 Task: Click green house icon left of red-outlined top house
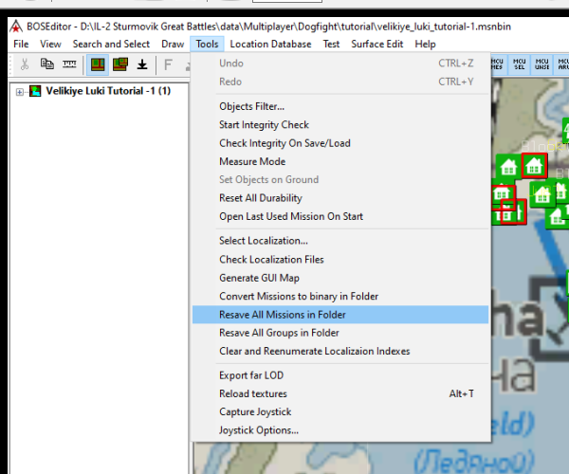point(508,167)
